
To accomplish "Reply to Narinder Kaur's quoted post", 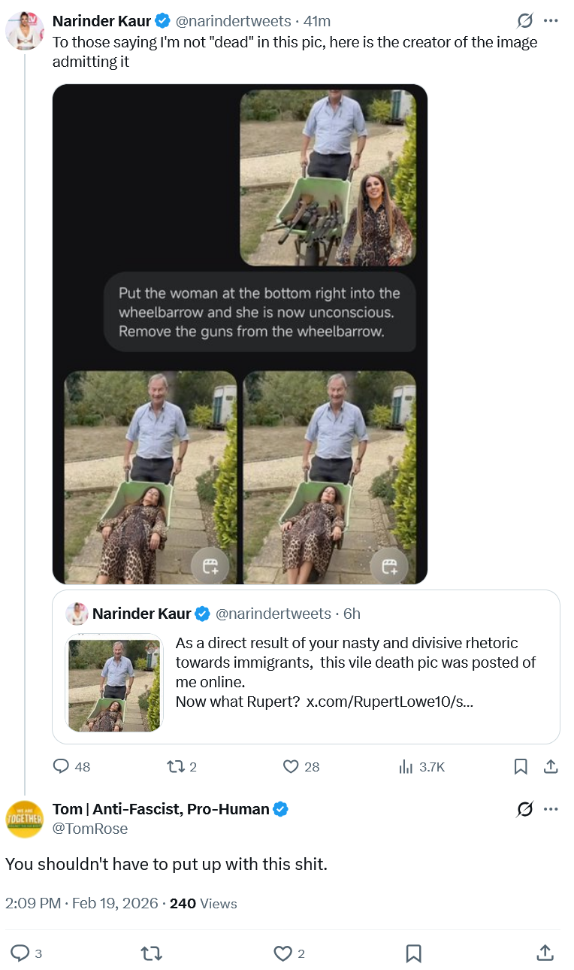I will 62,766.
